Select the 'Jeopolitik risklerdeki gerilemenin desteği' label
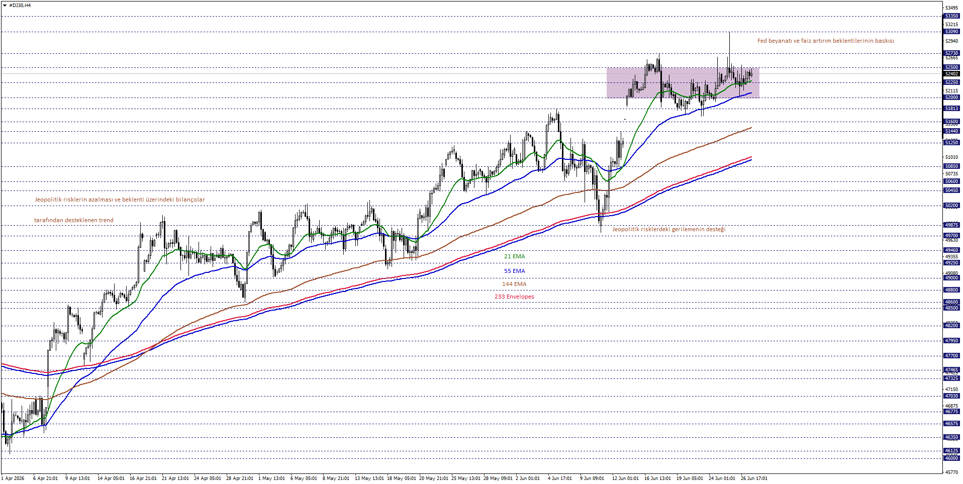 [x=668, y=229]
